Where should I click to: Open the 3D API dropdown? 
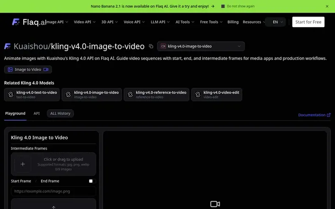click(109, 22)
